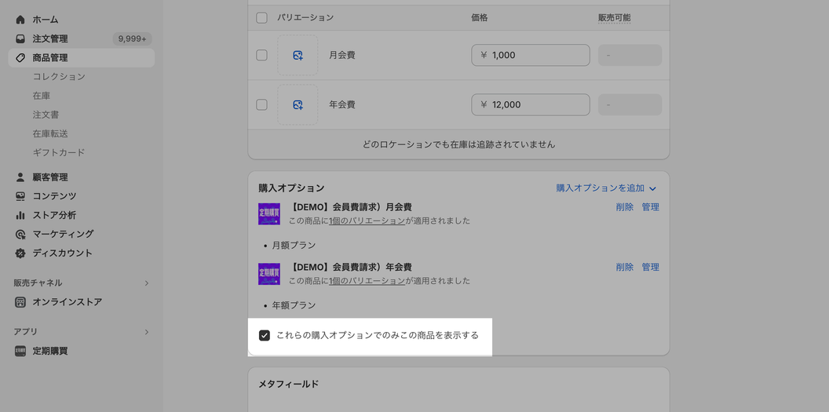This screenshot has width=829, height=412.
Task: Open ギフトカード in sidebar menu
Action: coord(59,152)
